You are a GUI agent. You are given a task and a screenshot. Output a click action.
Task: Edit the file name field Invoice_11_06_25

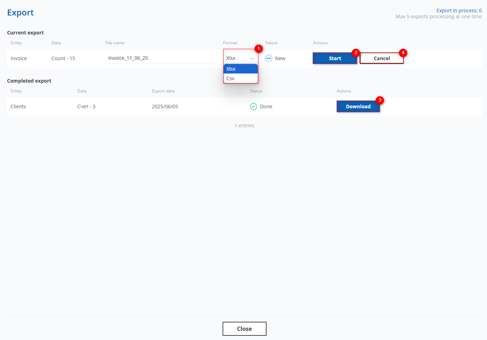[x=161, y=58]
